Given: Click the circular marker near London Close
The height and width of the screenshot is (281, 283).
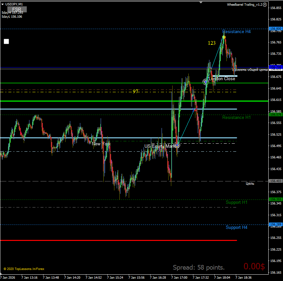Looking at the screenshot, I should click(206, 82).
